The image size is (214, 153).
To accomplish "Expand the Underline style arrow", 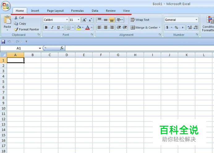I will [x=63, y=28].
